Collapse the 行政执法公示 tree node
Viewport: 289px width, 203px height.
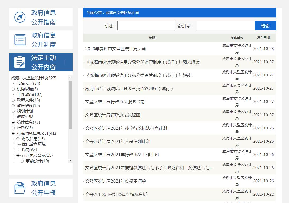point(18,155)
